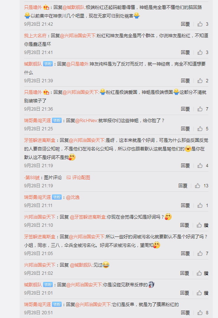This screenshot has width=218, height=318.
Task: Like the 21:41 comment by 我上大名府
Action: (x=200, y=53)
